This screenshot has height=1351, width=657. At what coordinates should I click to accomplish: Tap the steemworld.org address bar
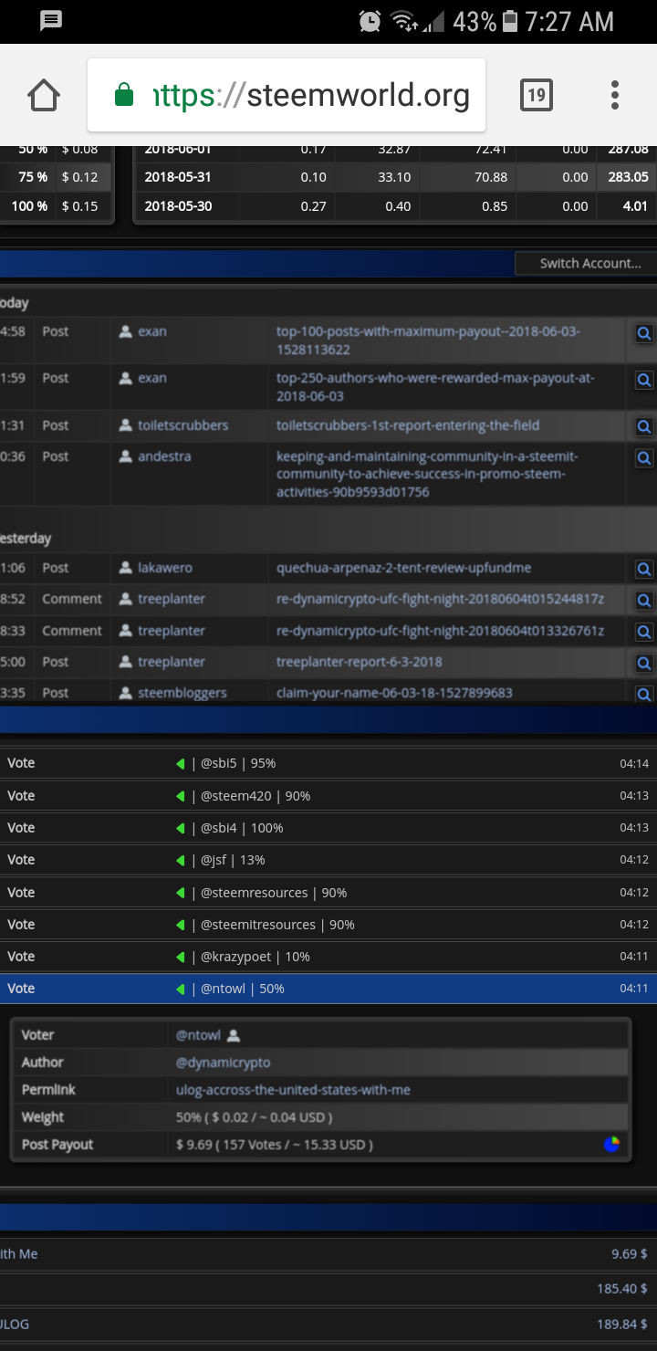287,95
